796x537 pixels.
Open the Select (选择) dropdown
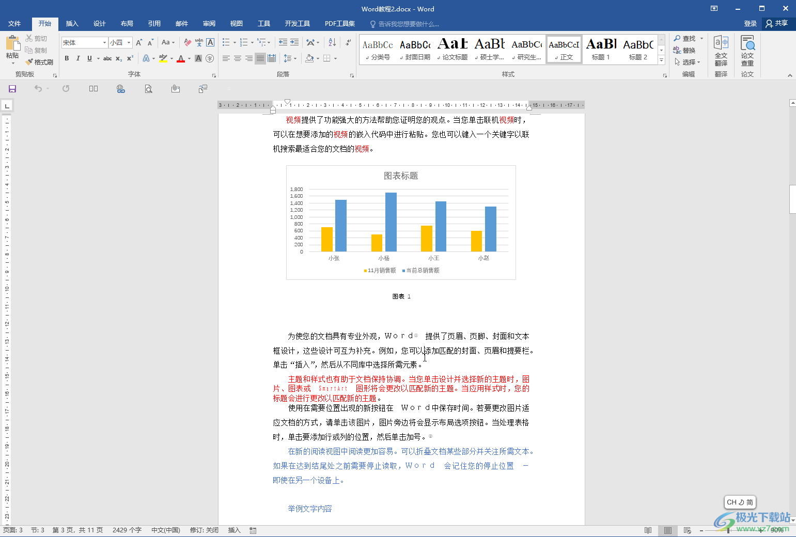[x=688, y=62]
